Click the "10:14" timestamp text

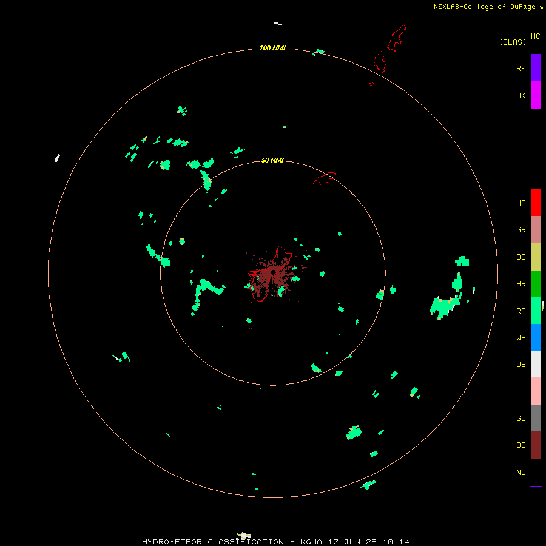tap(396, 542)
